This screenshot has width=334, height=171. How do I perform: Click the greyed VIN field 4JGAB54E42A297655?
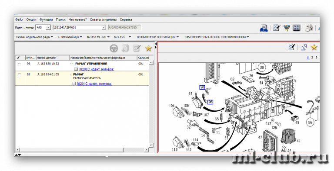click(x=125, y=28)
